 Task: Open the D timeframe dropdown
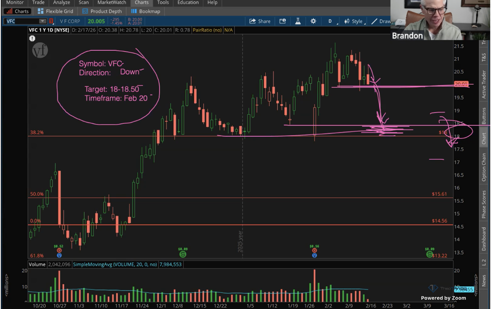tap(332, 21)
